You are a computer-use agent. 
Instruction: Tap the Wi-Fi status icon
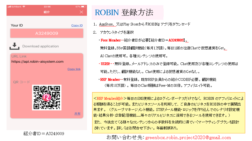24,7
